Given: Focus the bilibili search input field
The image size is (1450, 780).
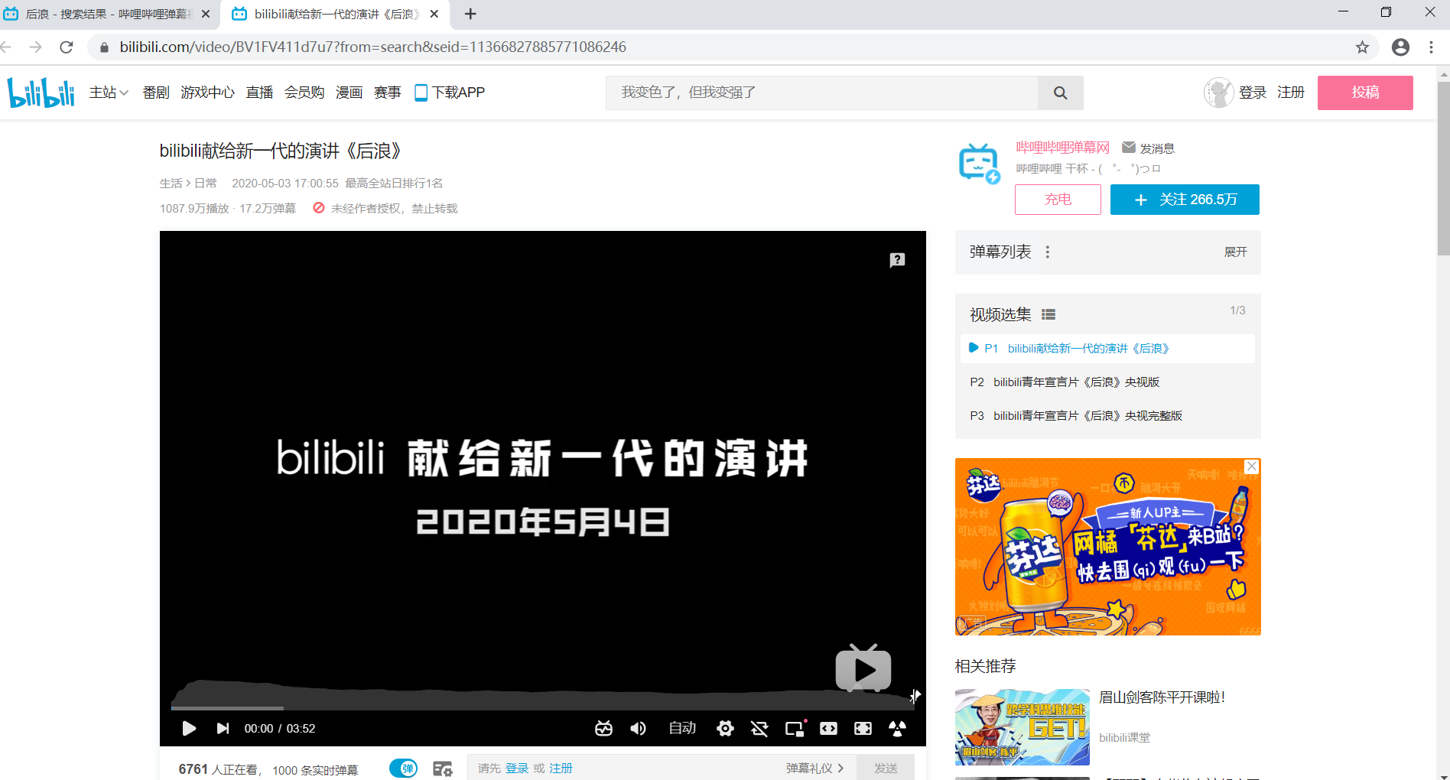Looking at the screenshot, I should click(x=822, y=93).
